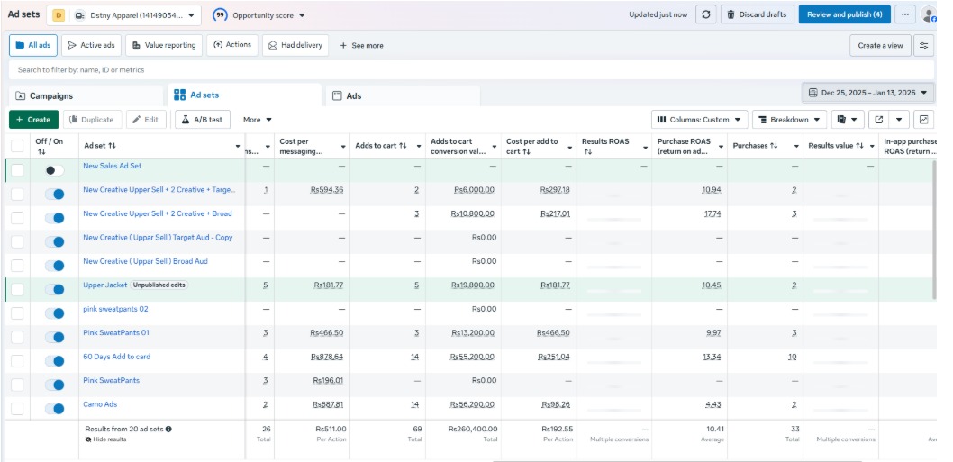Refresh data with the reload icon
The image size is (953, 462).
pos(705,14)
